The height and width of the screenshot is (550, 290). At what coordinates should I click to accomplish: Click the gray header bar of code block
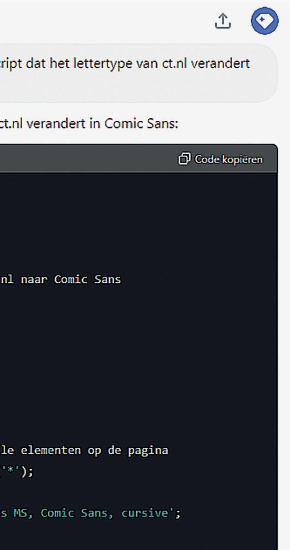click(x=139, y=158)
